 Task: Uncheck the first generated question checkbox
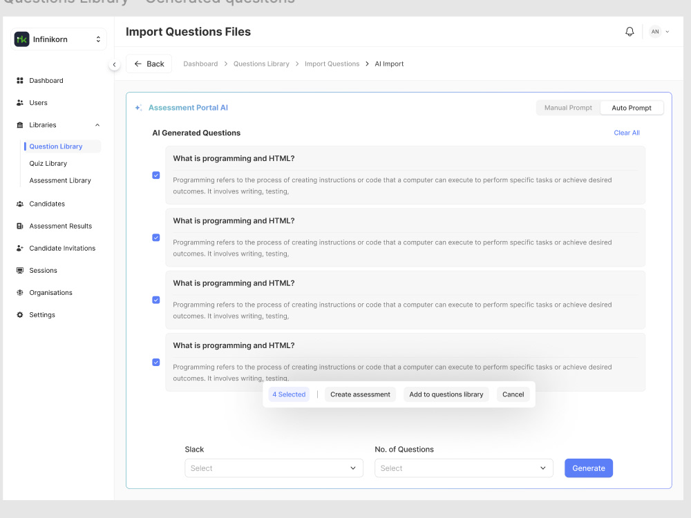tap(156, 175)
